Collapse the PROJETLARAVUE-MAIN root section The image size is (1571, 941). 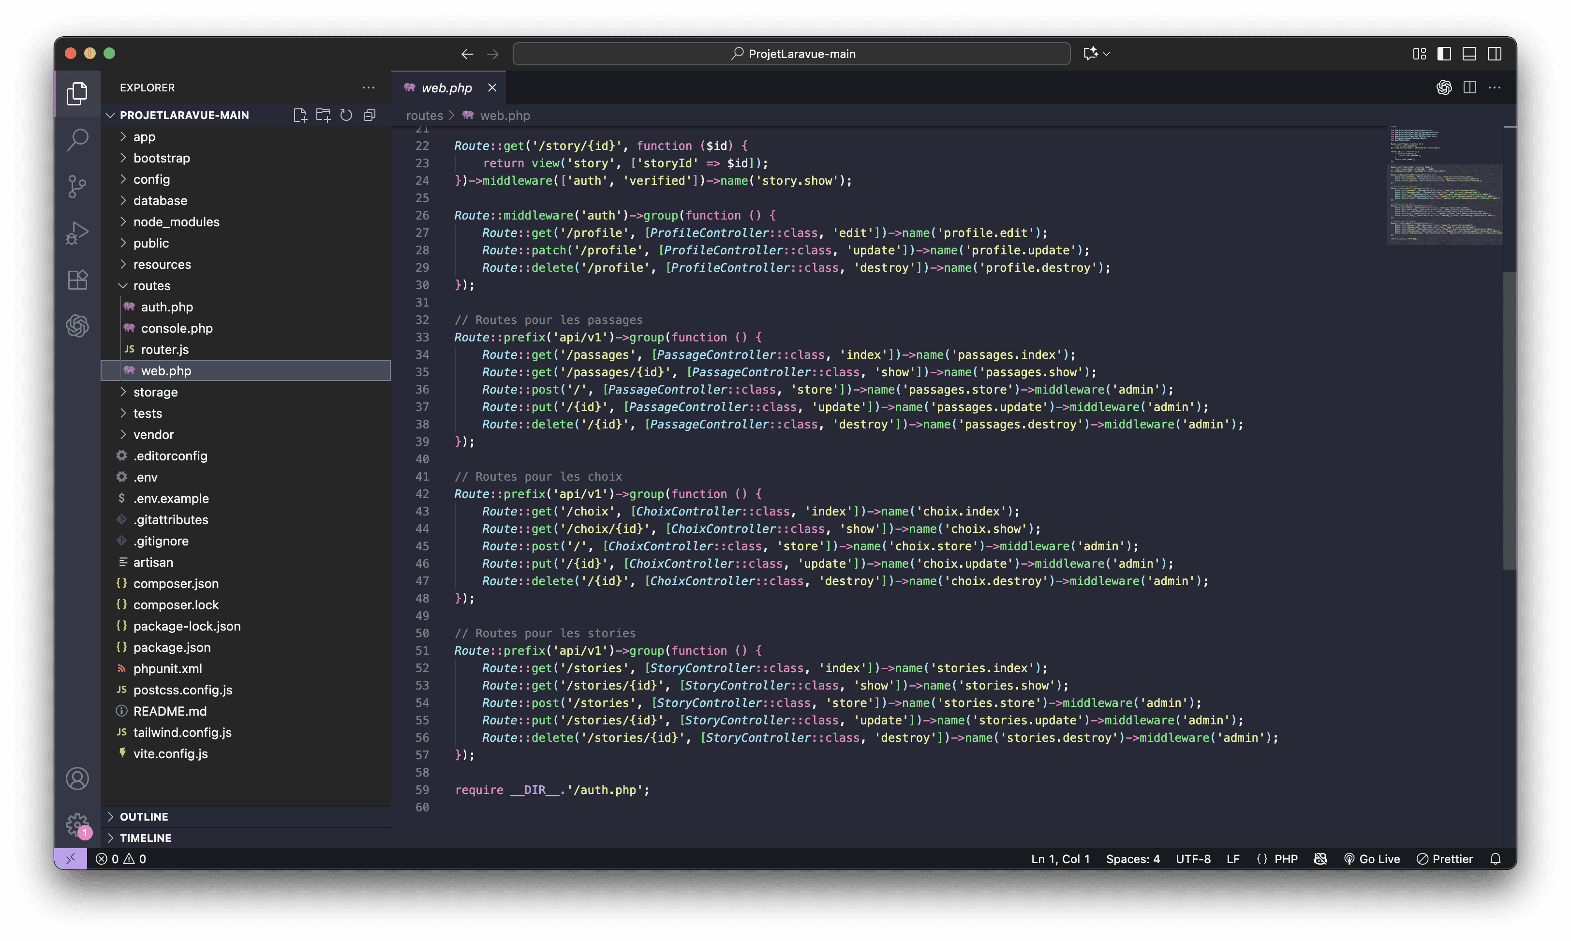click(x=184, y=115)
